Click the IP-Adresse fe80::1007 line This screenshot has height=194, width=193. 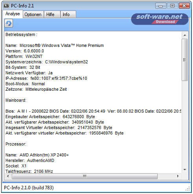coord(46,78)
